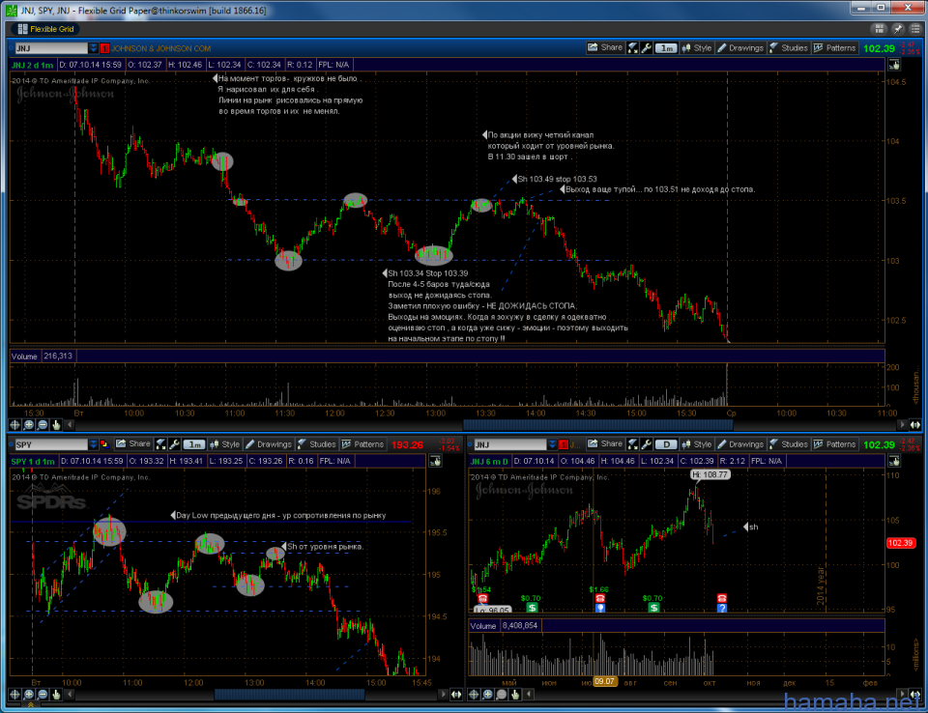Click the lightbulb event icon below $1.66

(x=600, y=608)
